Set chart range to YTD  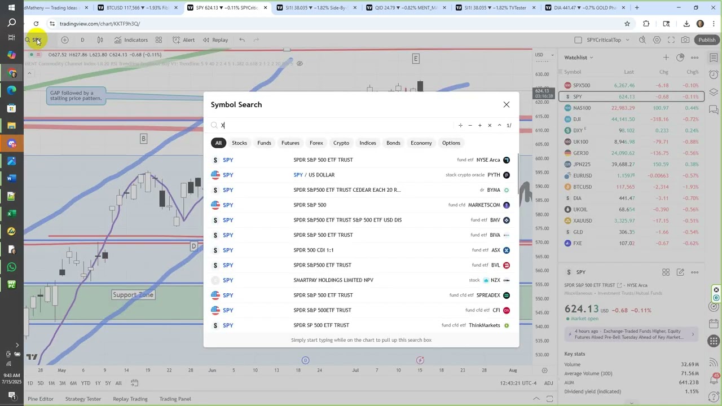tap(86, 383)
